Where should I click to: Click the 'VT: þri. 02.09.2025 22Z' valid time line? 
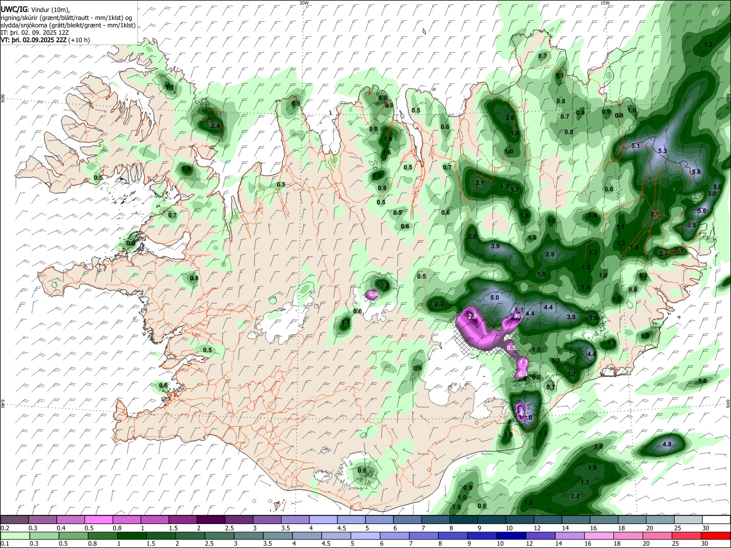(x=34, y=40)
